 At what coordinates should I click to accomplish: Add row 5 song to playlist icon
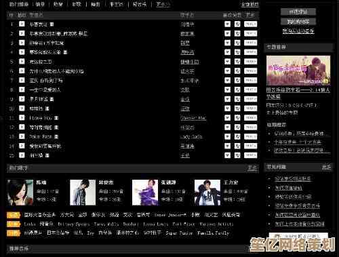coord(237,62)
